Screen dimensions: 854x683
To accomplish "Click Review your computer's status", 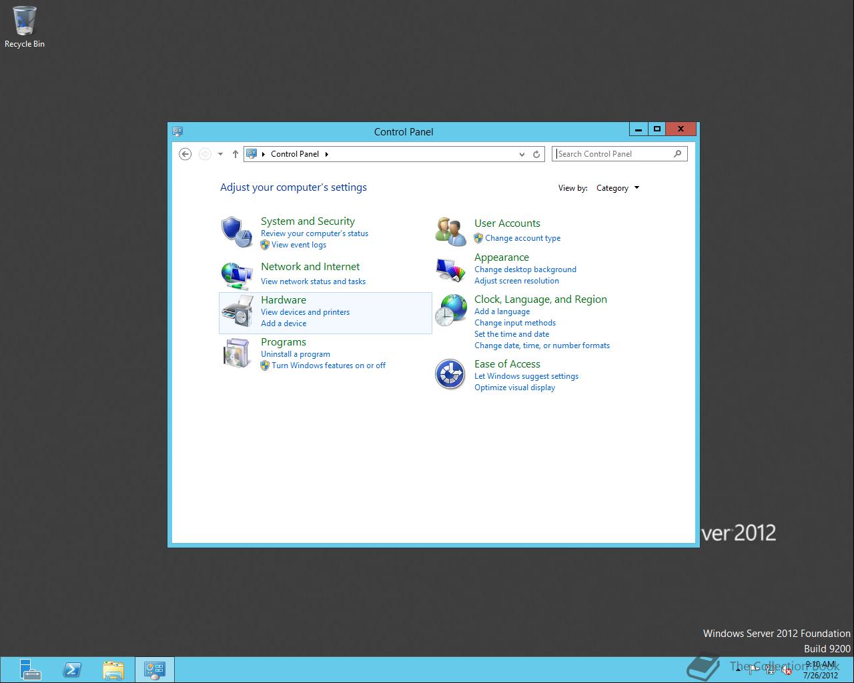I will [314, 233].
